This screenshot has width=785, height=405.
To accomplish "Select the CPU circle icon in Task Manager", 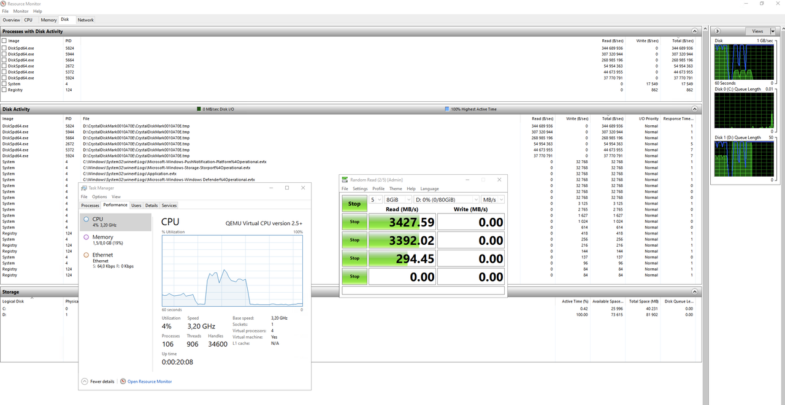I will pos(86,219).
